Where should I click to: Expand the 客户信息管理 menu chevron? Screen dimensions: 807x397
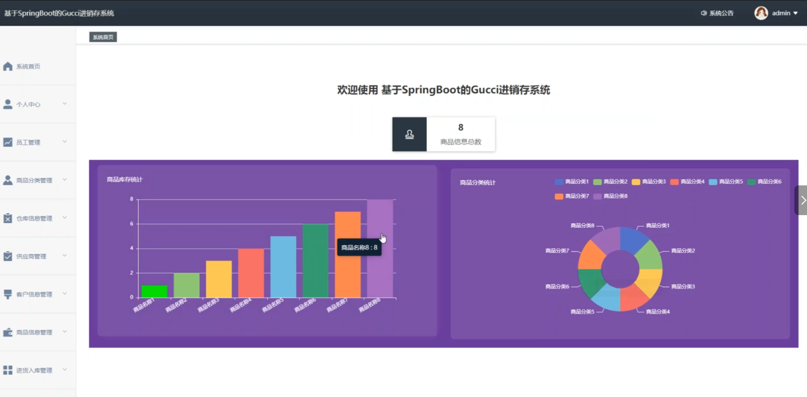(65, 294)
